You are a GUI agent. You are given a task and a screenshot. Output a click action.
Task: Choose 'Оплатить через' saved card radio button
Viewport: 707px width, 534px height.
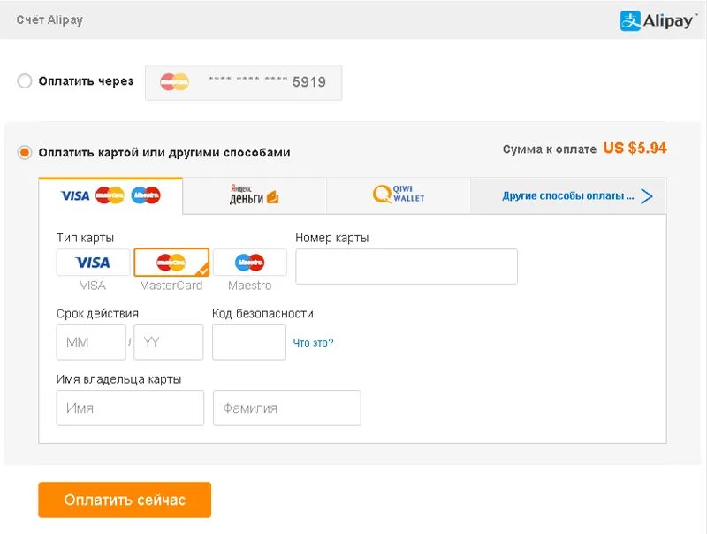click(25, 81)
